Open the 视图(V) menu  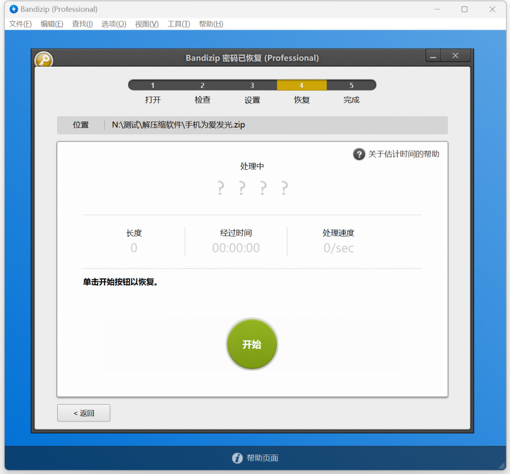pyautogui.click(x=147, y=24)
